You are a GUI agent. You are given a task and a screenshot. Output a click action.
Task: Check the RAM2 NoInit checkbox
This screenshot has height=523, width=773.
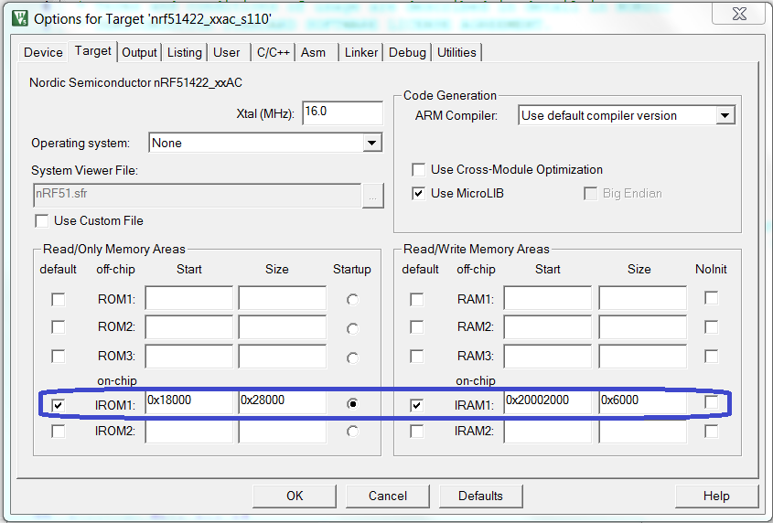(x=712, y=326)
